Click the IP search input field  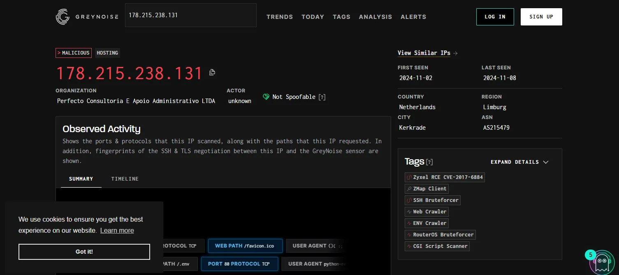click(190, 15)
